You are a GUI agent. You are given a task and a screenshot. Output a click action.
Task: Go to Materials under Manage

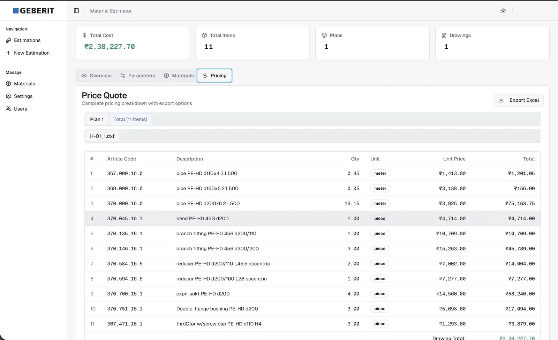click(24, 84)
